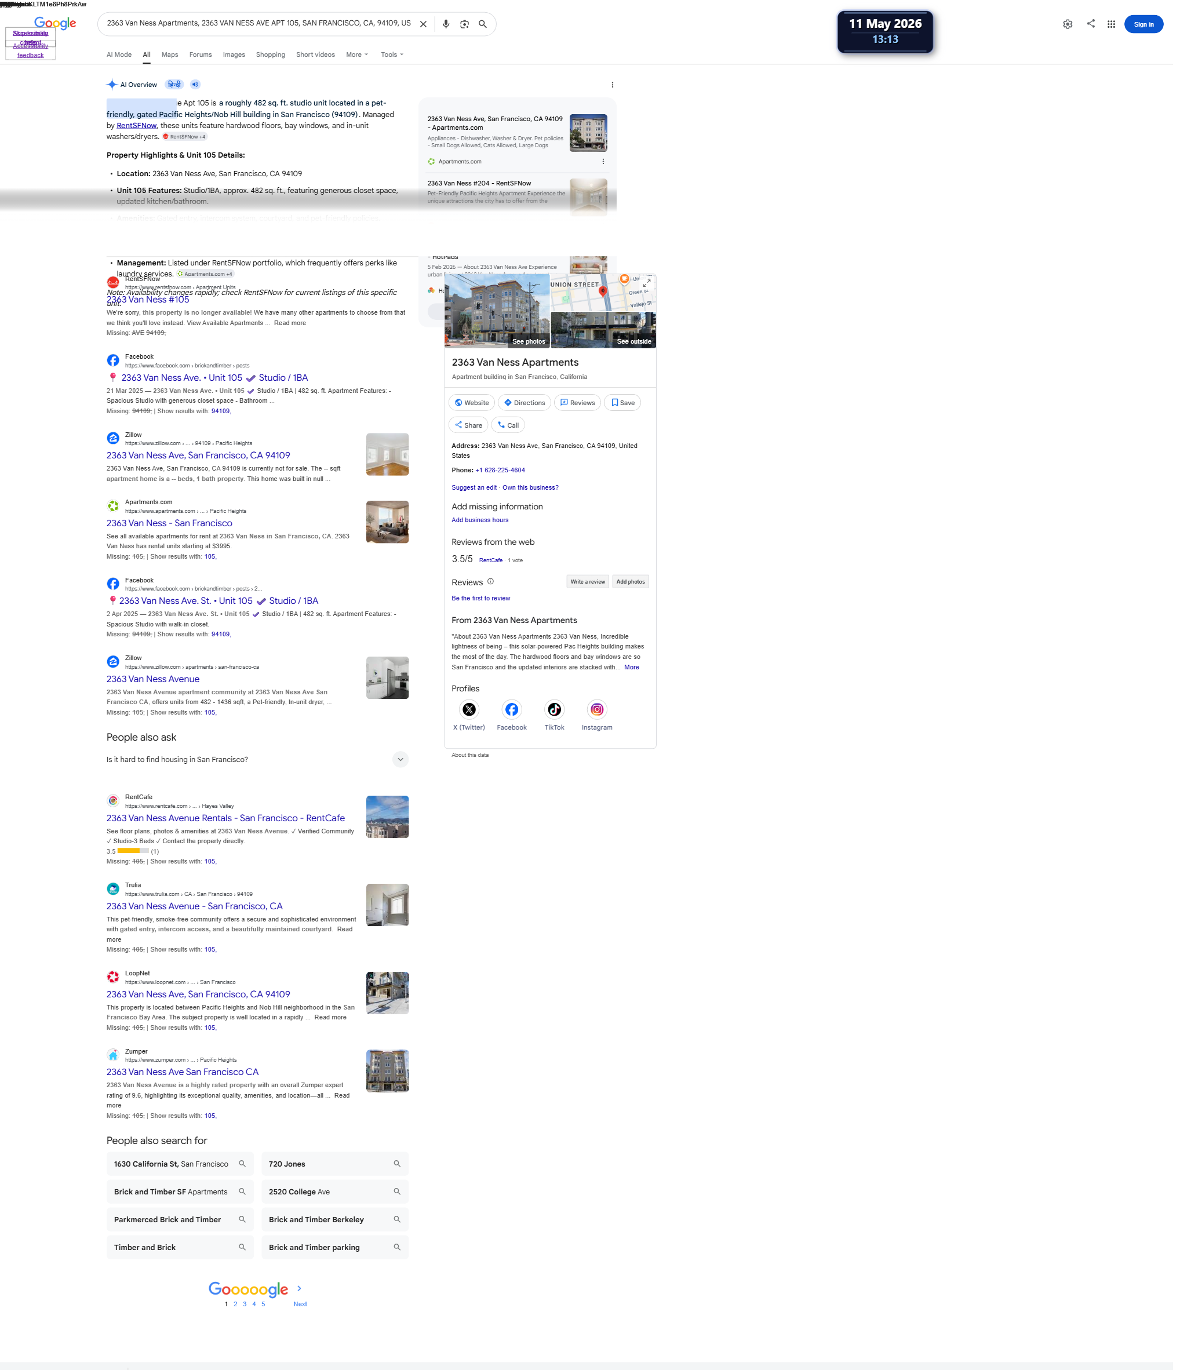Open the Tools dropdown
1180x1370 pixels.
pos(394,55)
